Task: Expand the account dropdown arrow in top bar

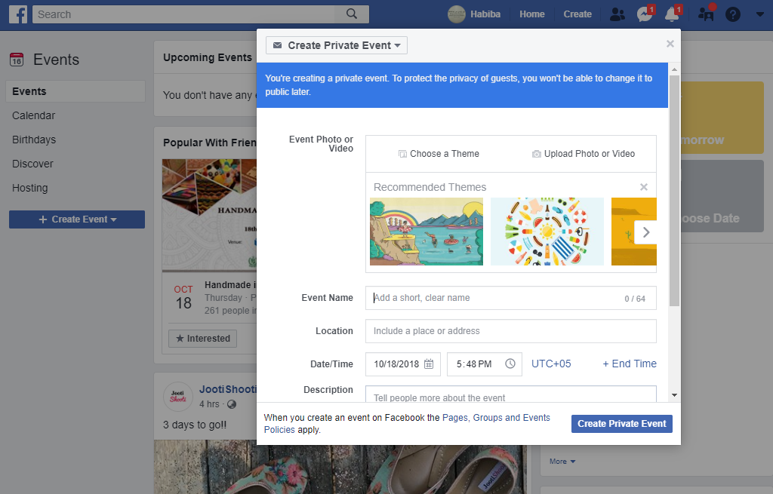Action: (x=759, y=14)
